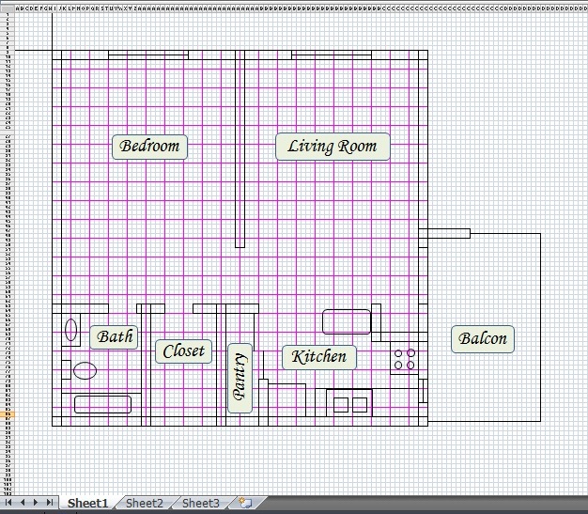Image resolution: width=588 pixels, height=514 pixels.
Task: Go to first sheet navigation arrow
Action: [8, 503]
